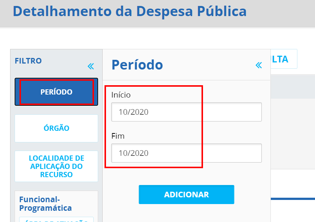Click the Período panel heading
Image resolution: width=315 pixels, height=222 pixels.
coord(137,65)
